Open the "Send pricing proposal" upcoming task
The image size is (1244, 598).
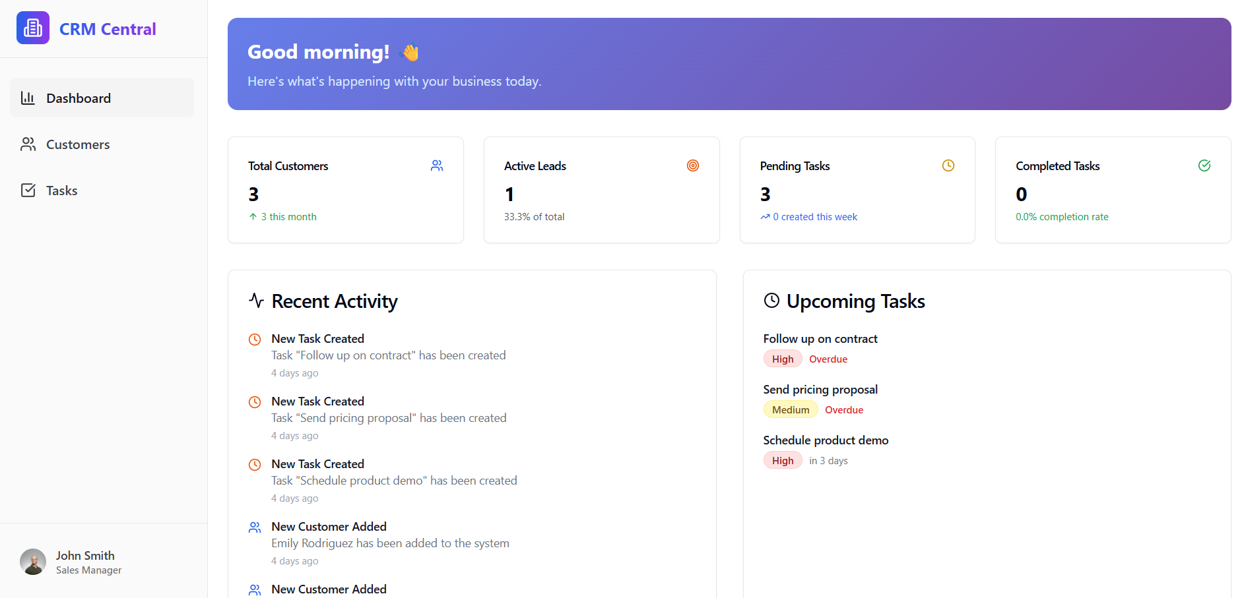[820, 390]
